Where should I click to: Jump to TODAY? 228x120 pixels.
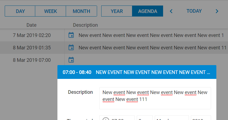(x=194, y=11)
